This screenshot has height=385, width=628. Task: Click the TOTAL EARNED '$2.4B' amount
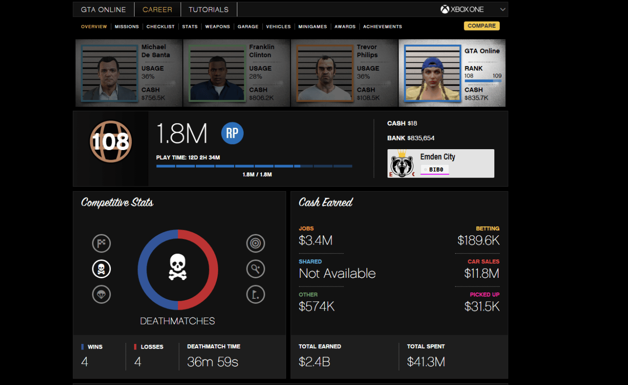pos(314,362)
